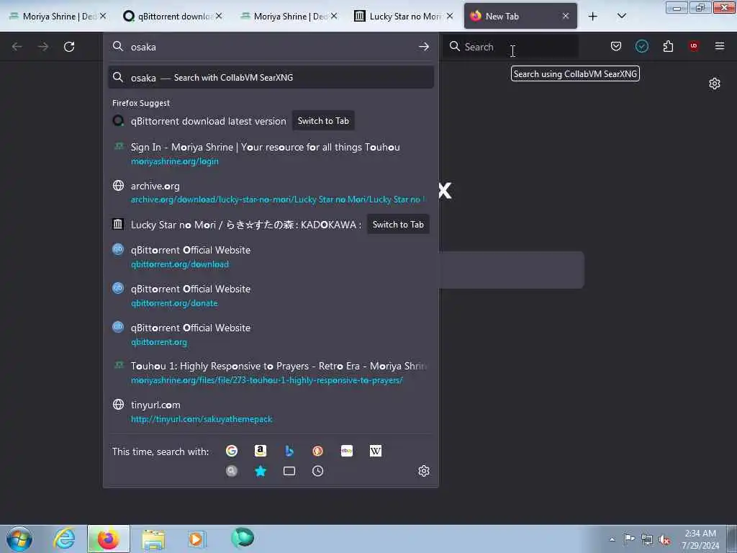Focus the toolbar Search box
737x553 pixels.
510,47
